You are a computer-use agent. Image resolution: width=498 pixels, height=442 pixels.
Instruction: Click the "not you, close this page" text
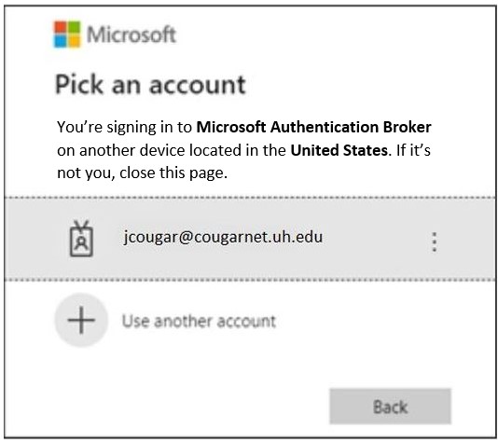point(143,173)
